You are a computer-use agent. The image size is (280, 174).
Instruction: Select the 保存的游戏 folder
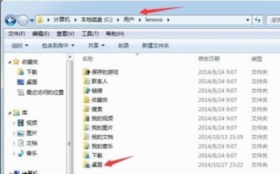[100, 72]
